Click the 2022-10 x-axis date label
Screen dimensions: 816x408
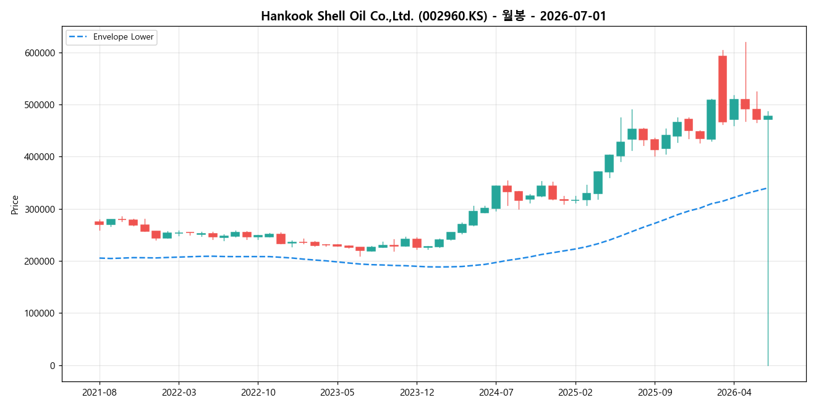[x=258, y=393]
